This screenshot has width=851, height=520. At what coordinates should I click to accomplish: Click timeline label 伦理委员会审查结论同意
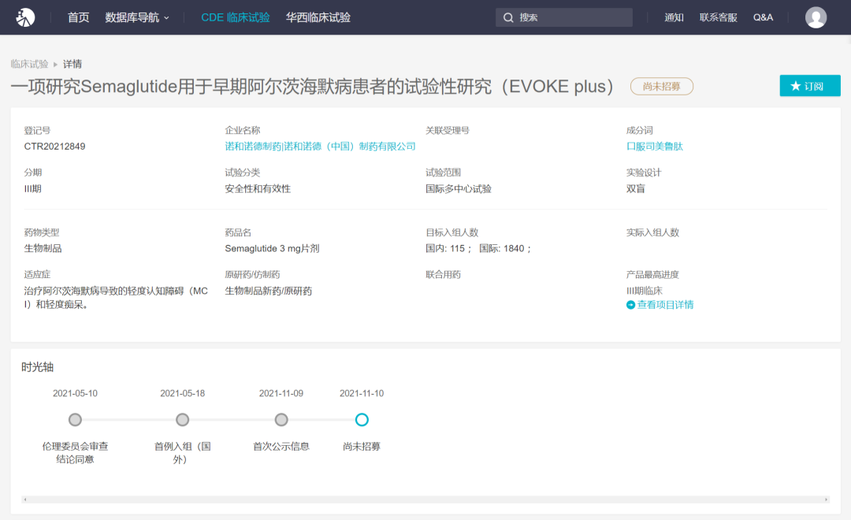click(x=75, y=453)
